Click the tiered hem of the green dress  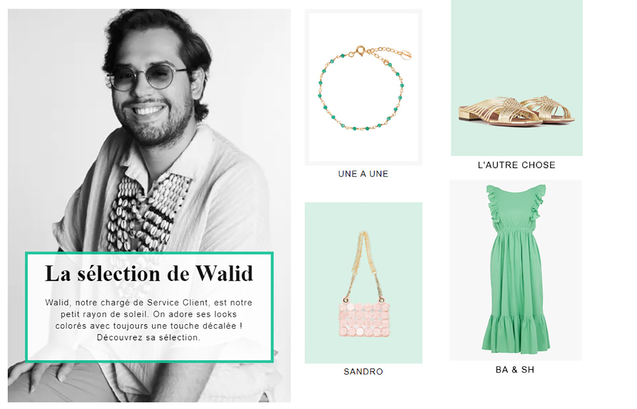click(516, 333)
